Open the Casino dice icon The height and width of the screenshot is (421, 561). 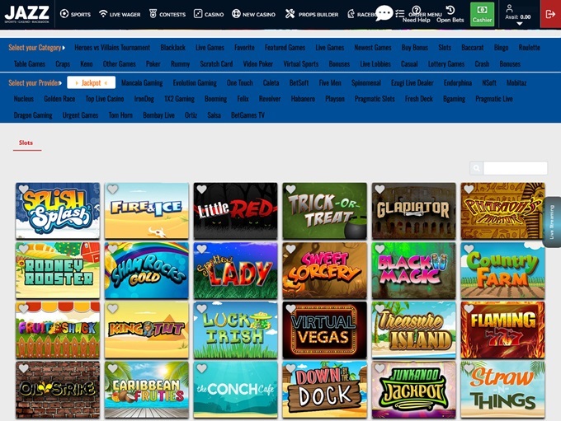coord(197,13)
